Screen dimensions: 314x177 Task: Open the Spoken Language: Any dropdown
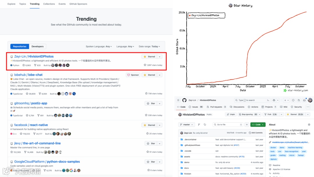click(99, 47)
